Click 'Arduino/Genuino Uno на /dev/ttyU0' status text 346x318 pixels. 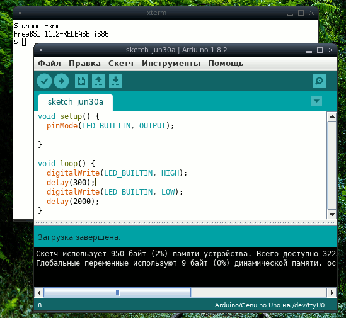(x=270, y=305)
